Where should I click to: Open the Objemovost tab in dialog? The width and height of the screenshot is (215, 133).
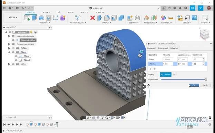tap(163, 48)
